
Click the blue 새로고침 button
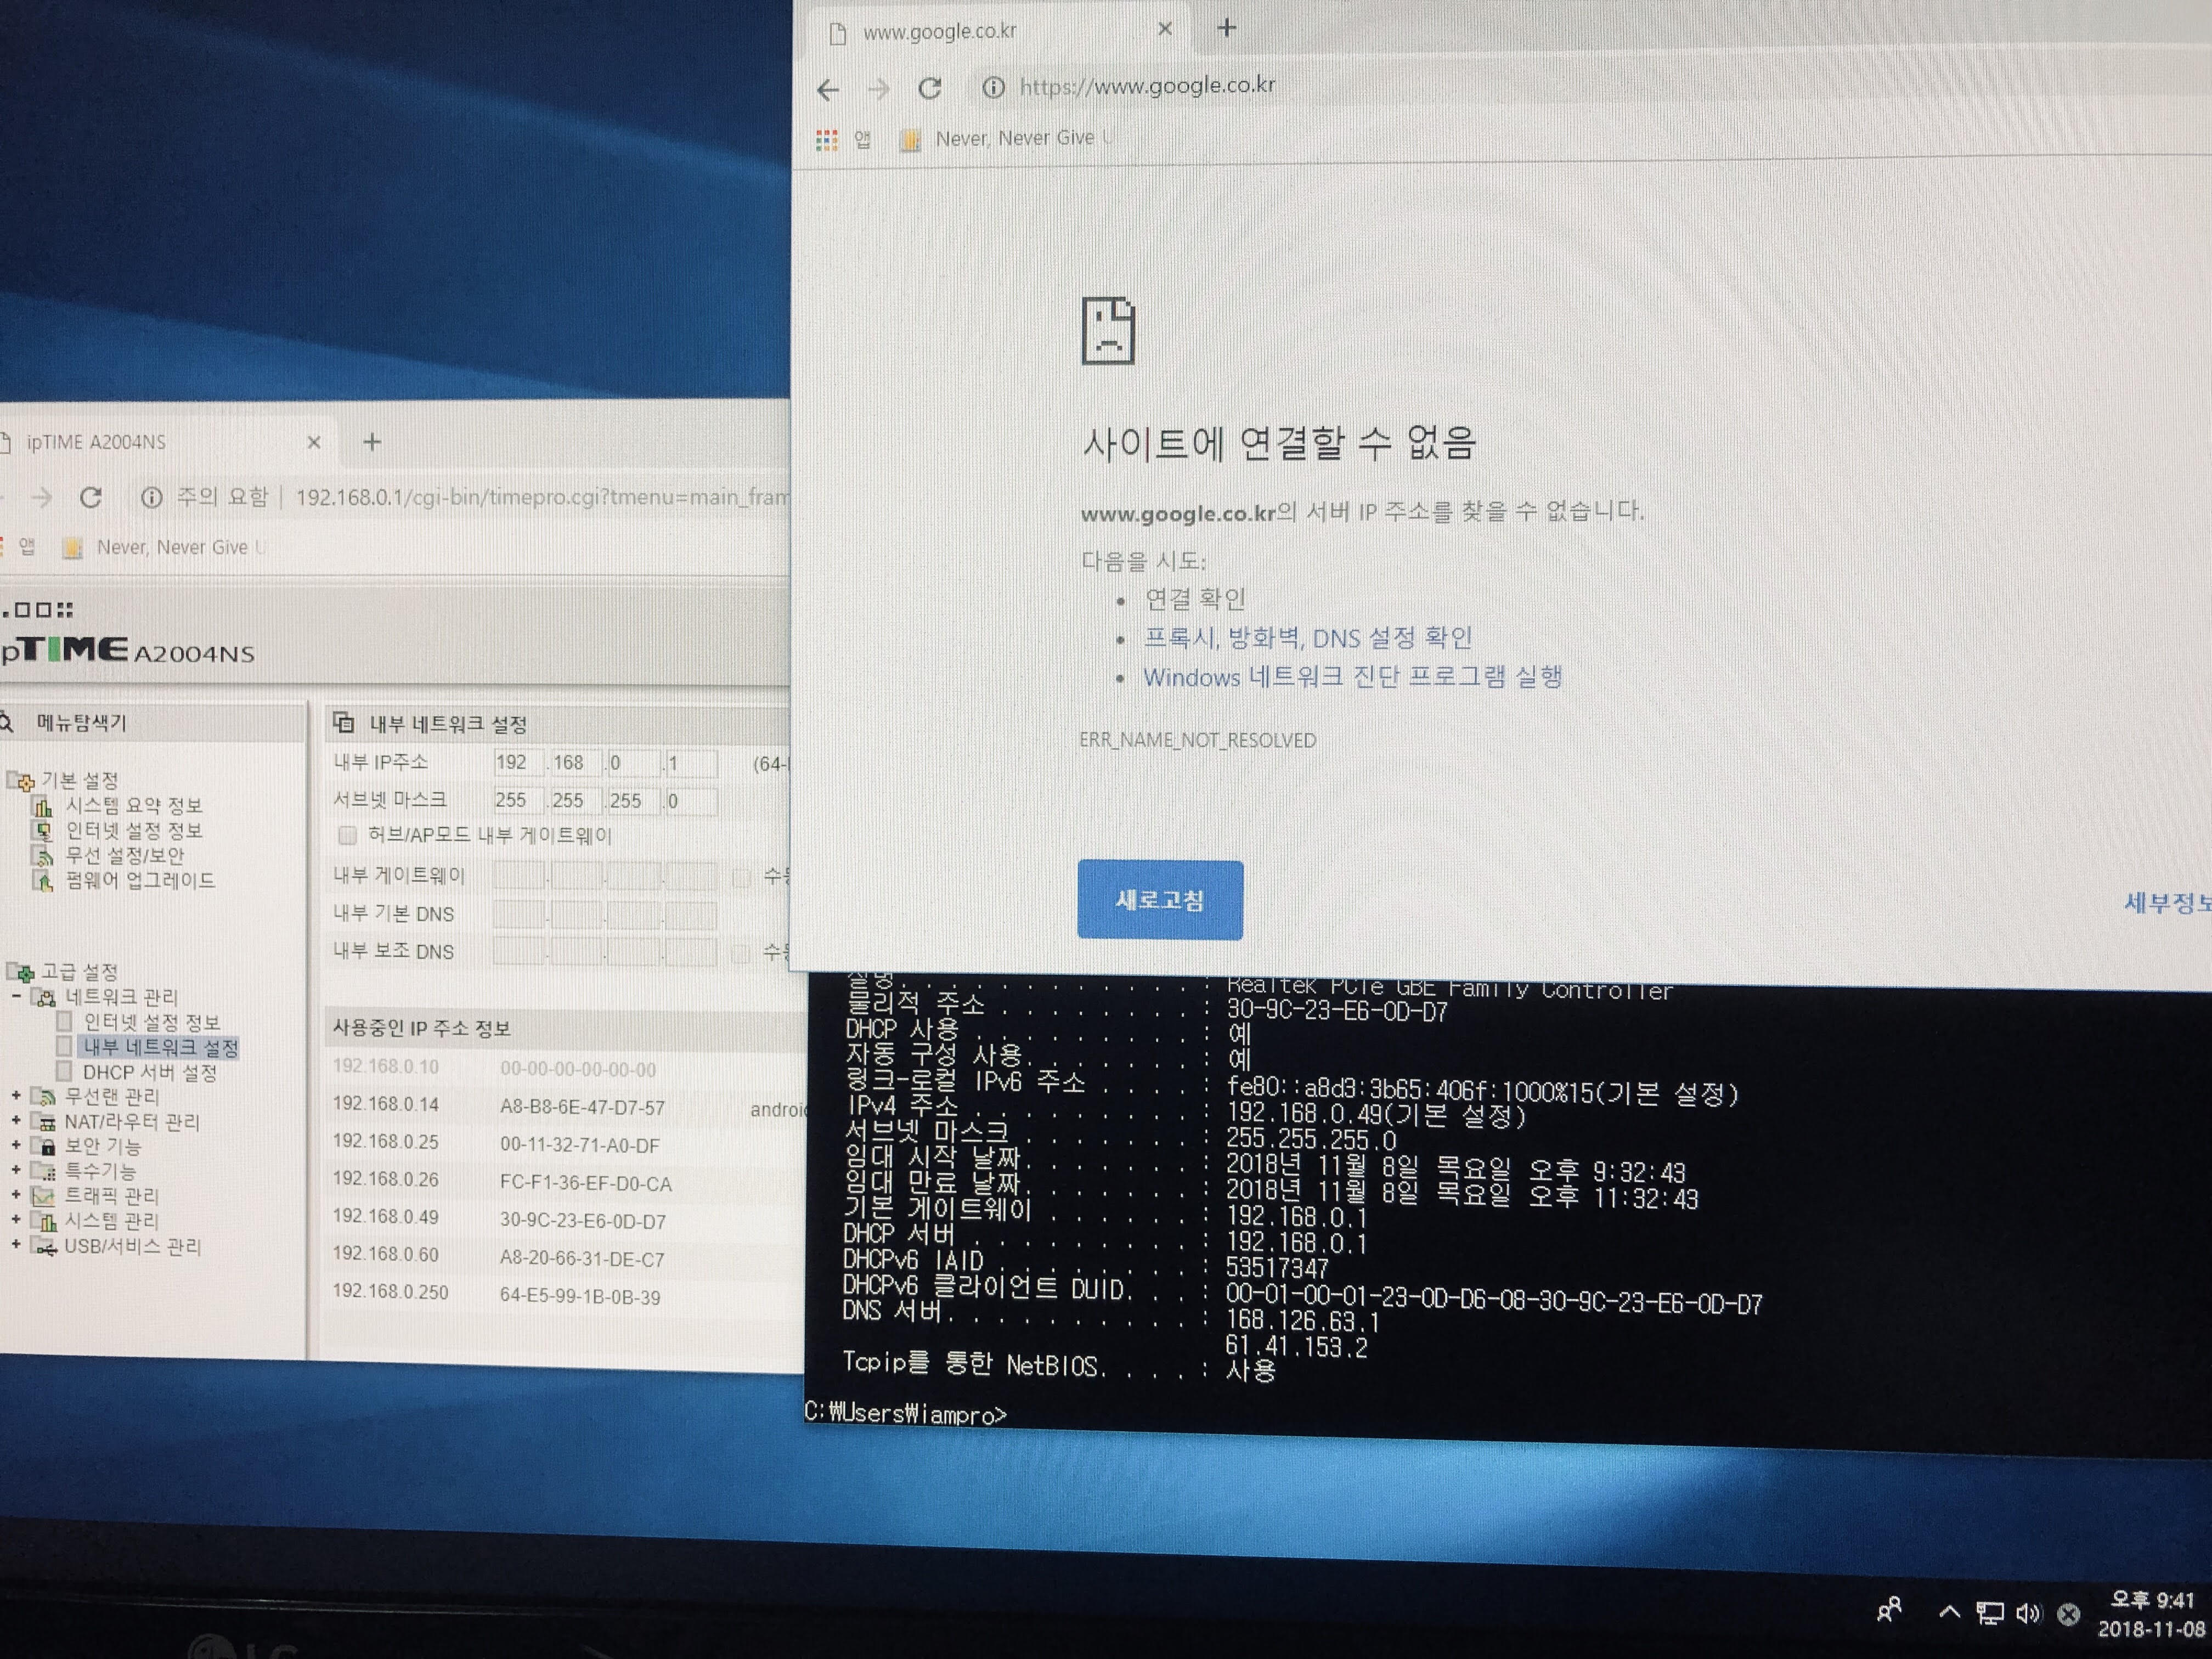point(1160,900)
